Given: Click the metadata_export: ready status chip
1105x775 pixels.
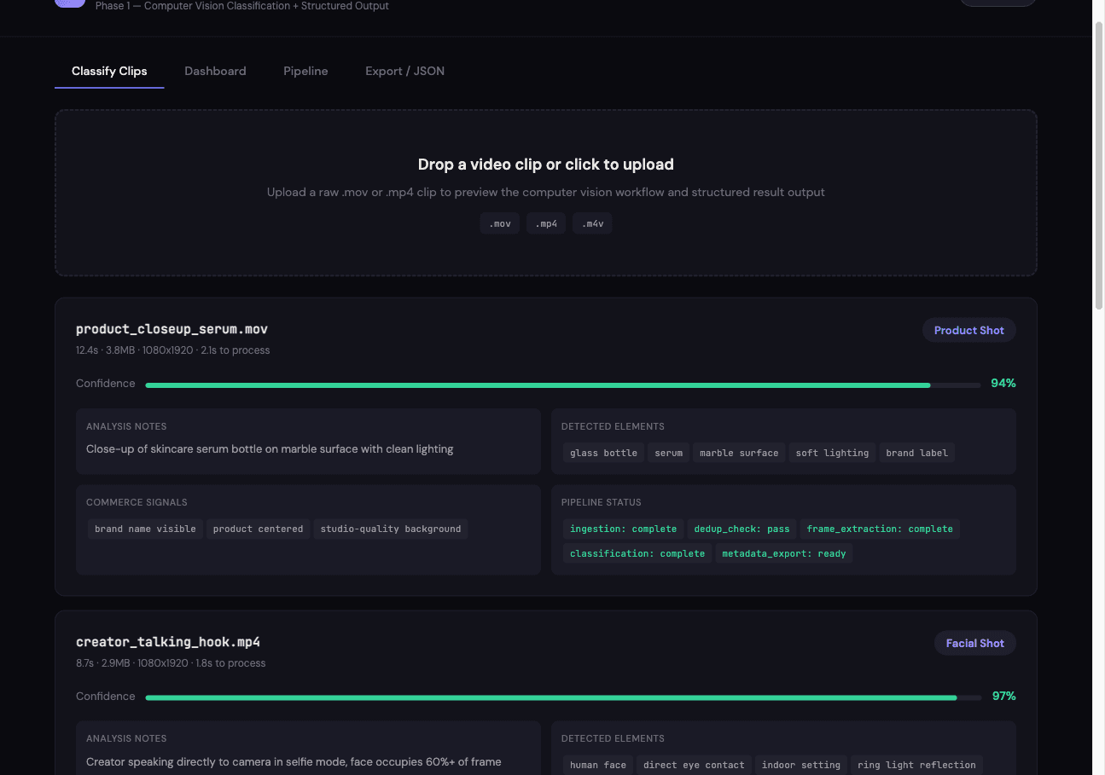Looking at the screenshot, I should pyautogui.click(x=783, y=553).
